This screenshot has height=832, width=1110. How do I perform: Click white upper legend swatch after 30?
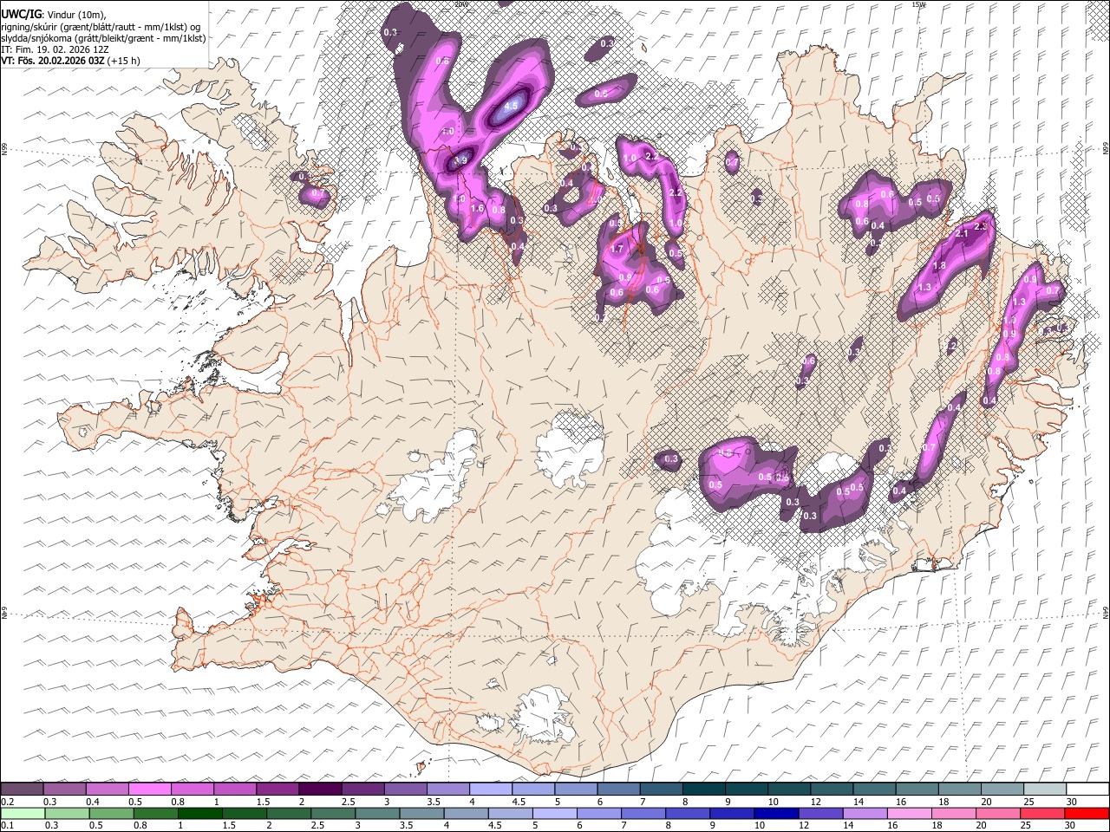point(1087,789)
